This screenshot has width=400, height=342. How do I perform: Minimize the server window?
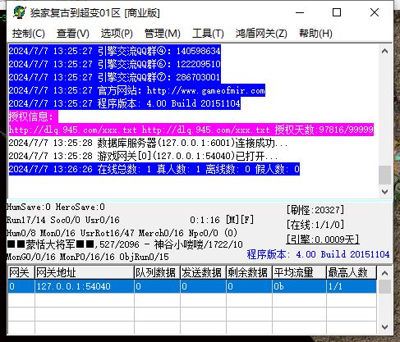[x=300, y=12]
